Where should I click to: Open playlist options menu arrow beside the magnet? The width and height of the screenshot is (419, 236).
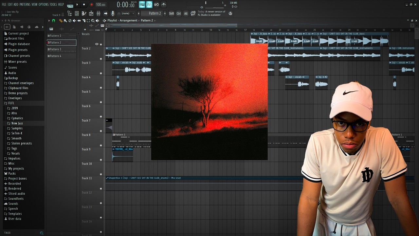(49, 21)
